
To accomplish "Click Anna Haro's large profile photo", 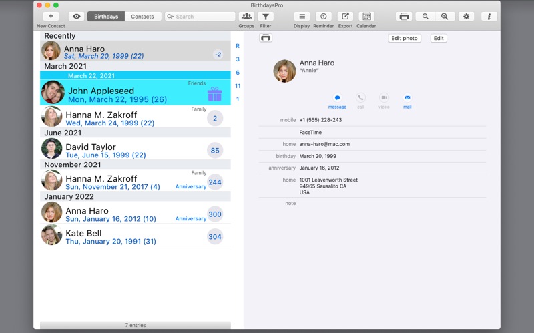I will click(285, 71).
